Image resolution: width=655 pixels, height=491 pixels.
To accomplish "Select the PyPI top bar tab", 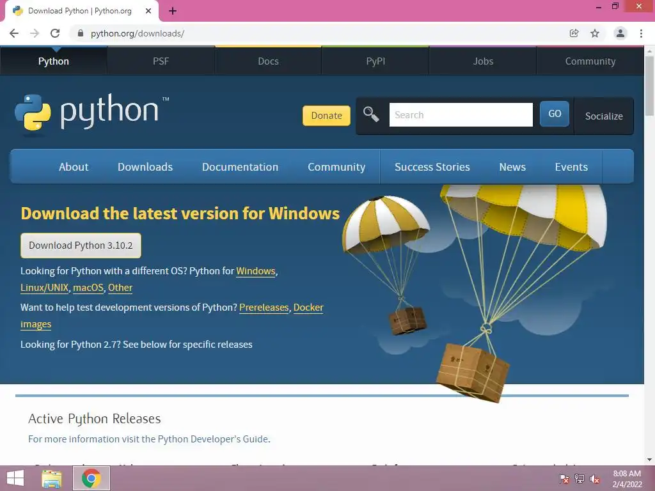I will [375, 61].
